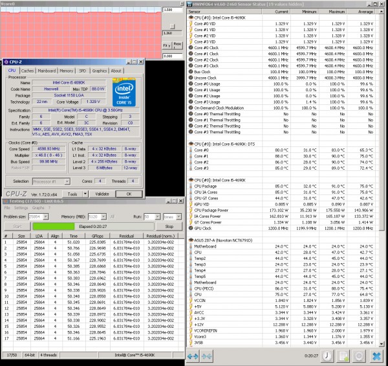Click the CPU-Z title bar icon
The width and height of the screenshot is (388, 366).
coord(6,62)
